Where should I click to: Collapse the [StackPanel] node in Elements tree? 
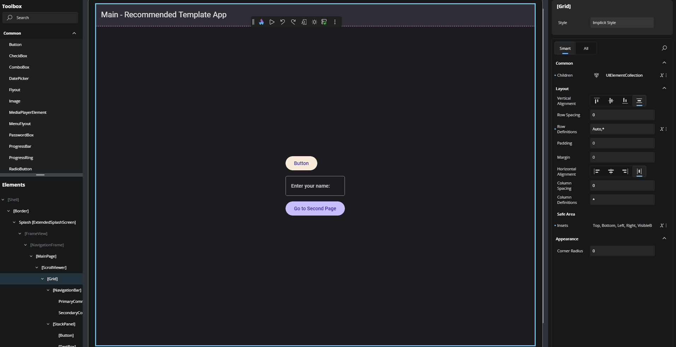pyautogui.click(x=48, y=324)
